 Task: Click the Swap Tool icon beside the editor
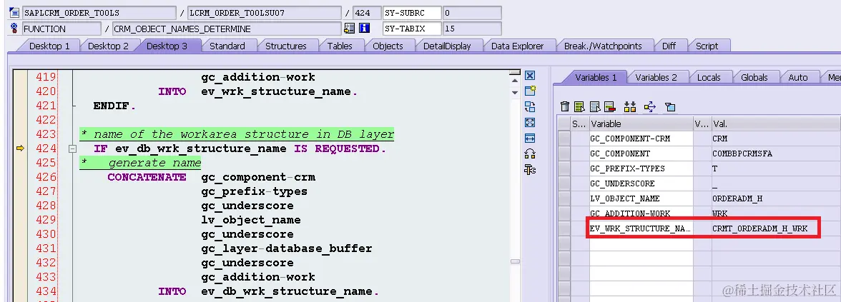click(x=530, y=106)
